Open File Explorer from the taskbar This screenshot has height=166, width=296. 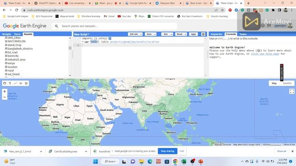tap(142, 161)
